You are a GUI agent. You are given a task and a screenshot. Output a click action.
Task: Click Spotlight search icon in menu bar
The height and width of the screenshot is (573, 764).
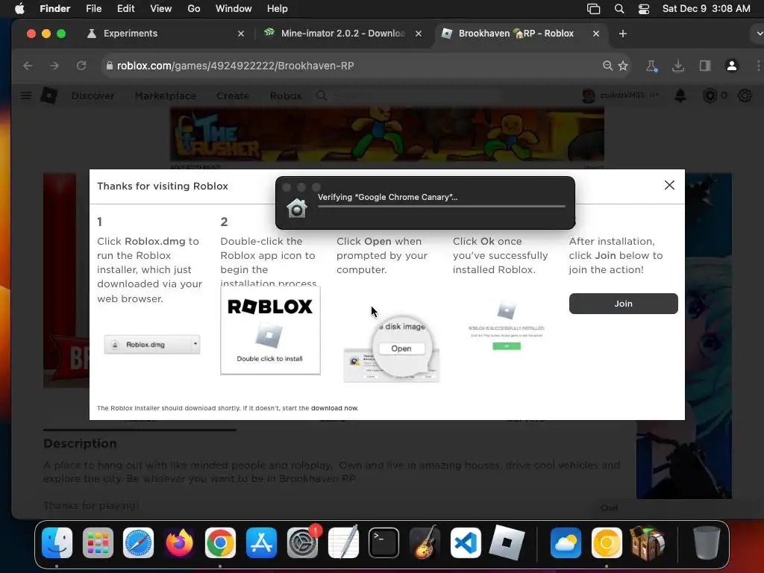619,9
